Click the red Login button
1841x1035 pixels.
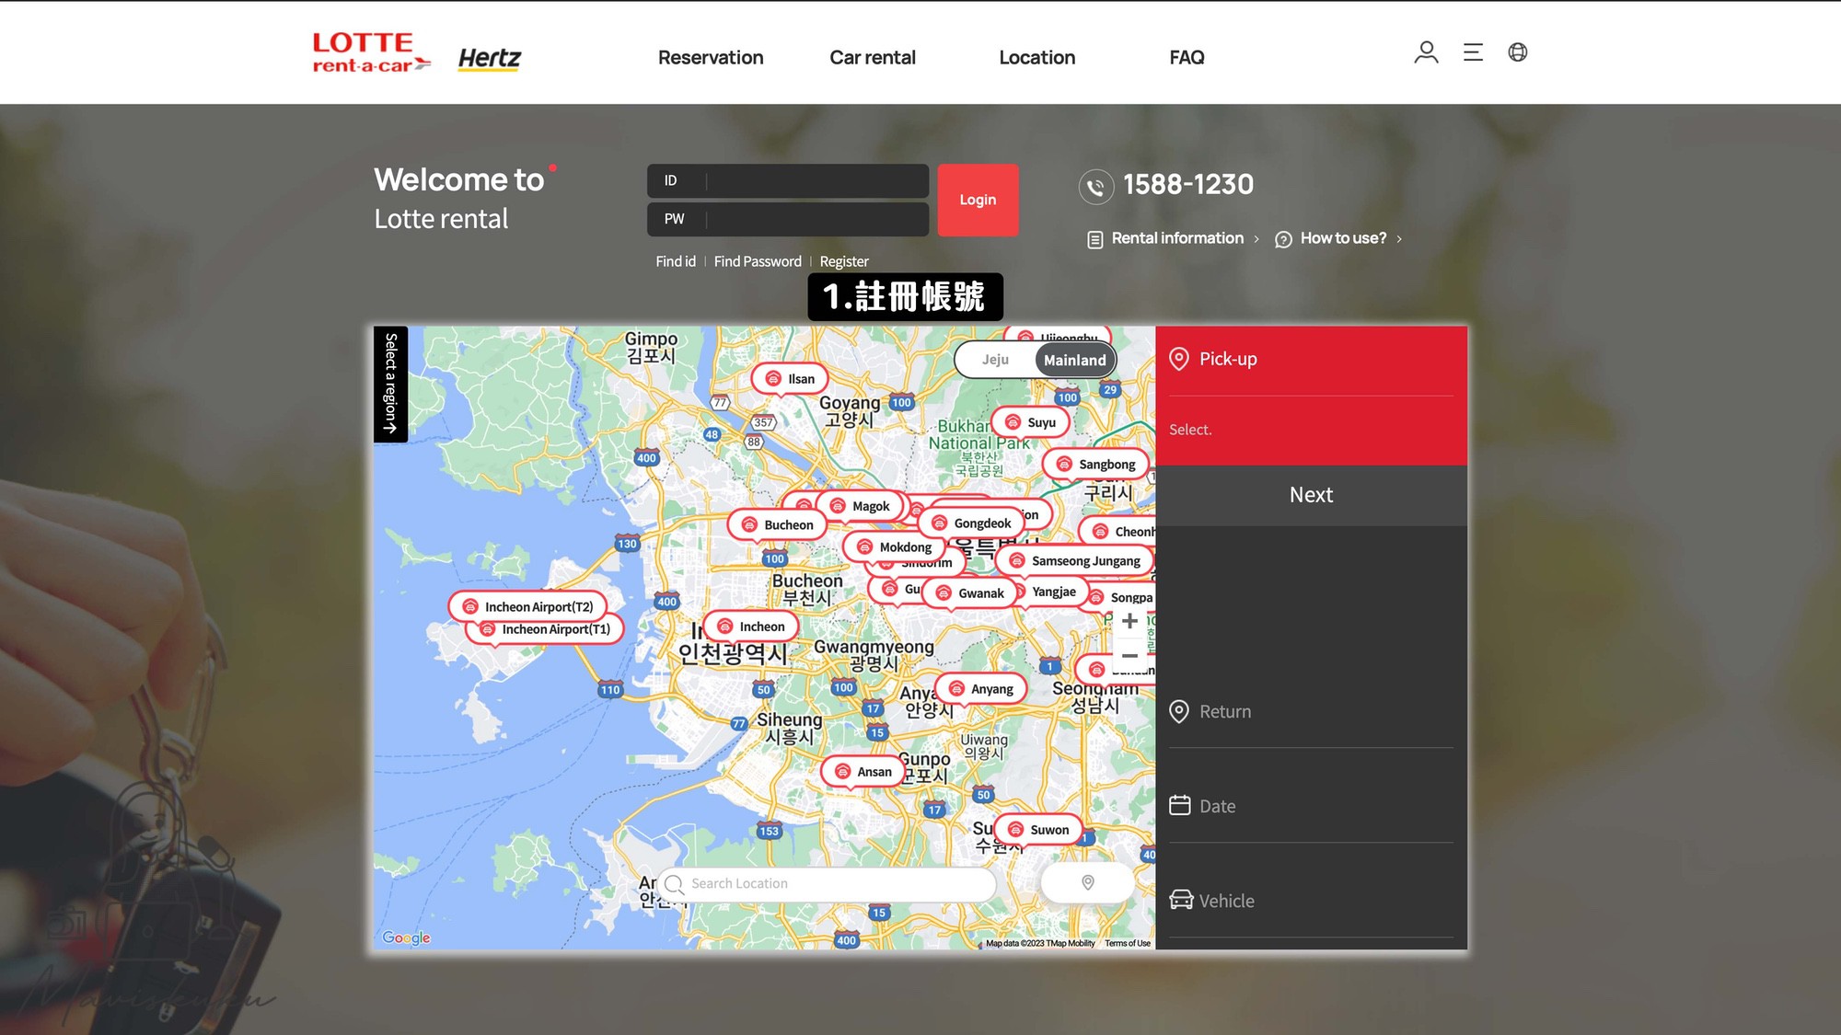978,200
